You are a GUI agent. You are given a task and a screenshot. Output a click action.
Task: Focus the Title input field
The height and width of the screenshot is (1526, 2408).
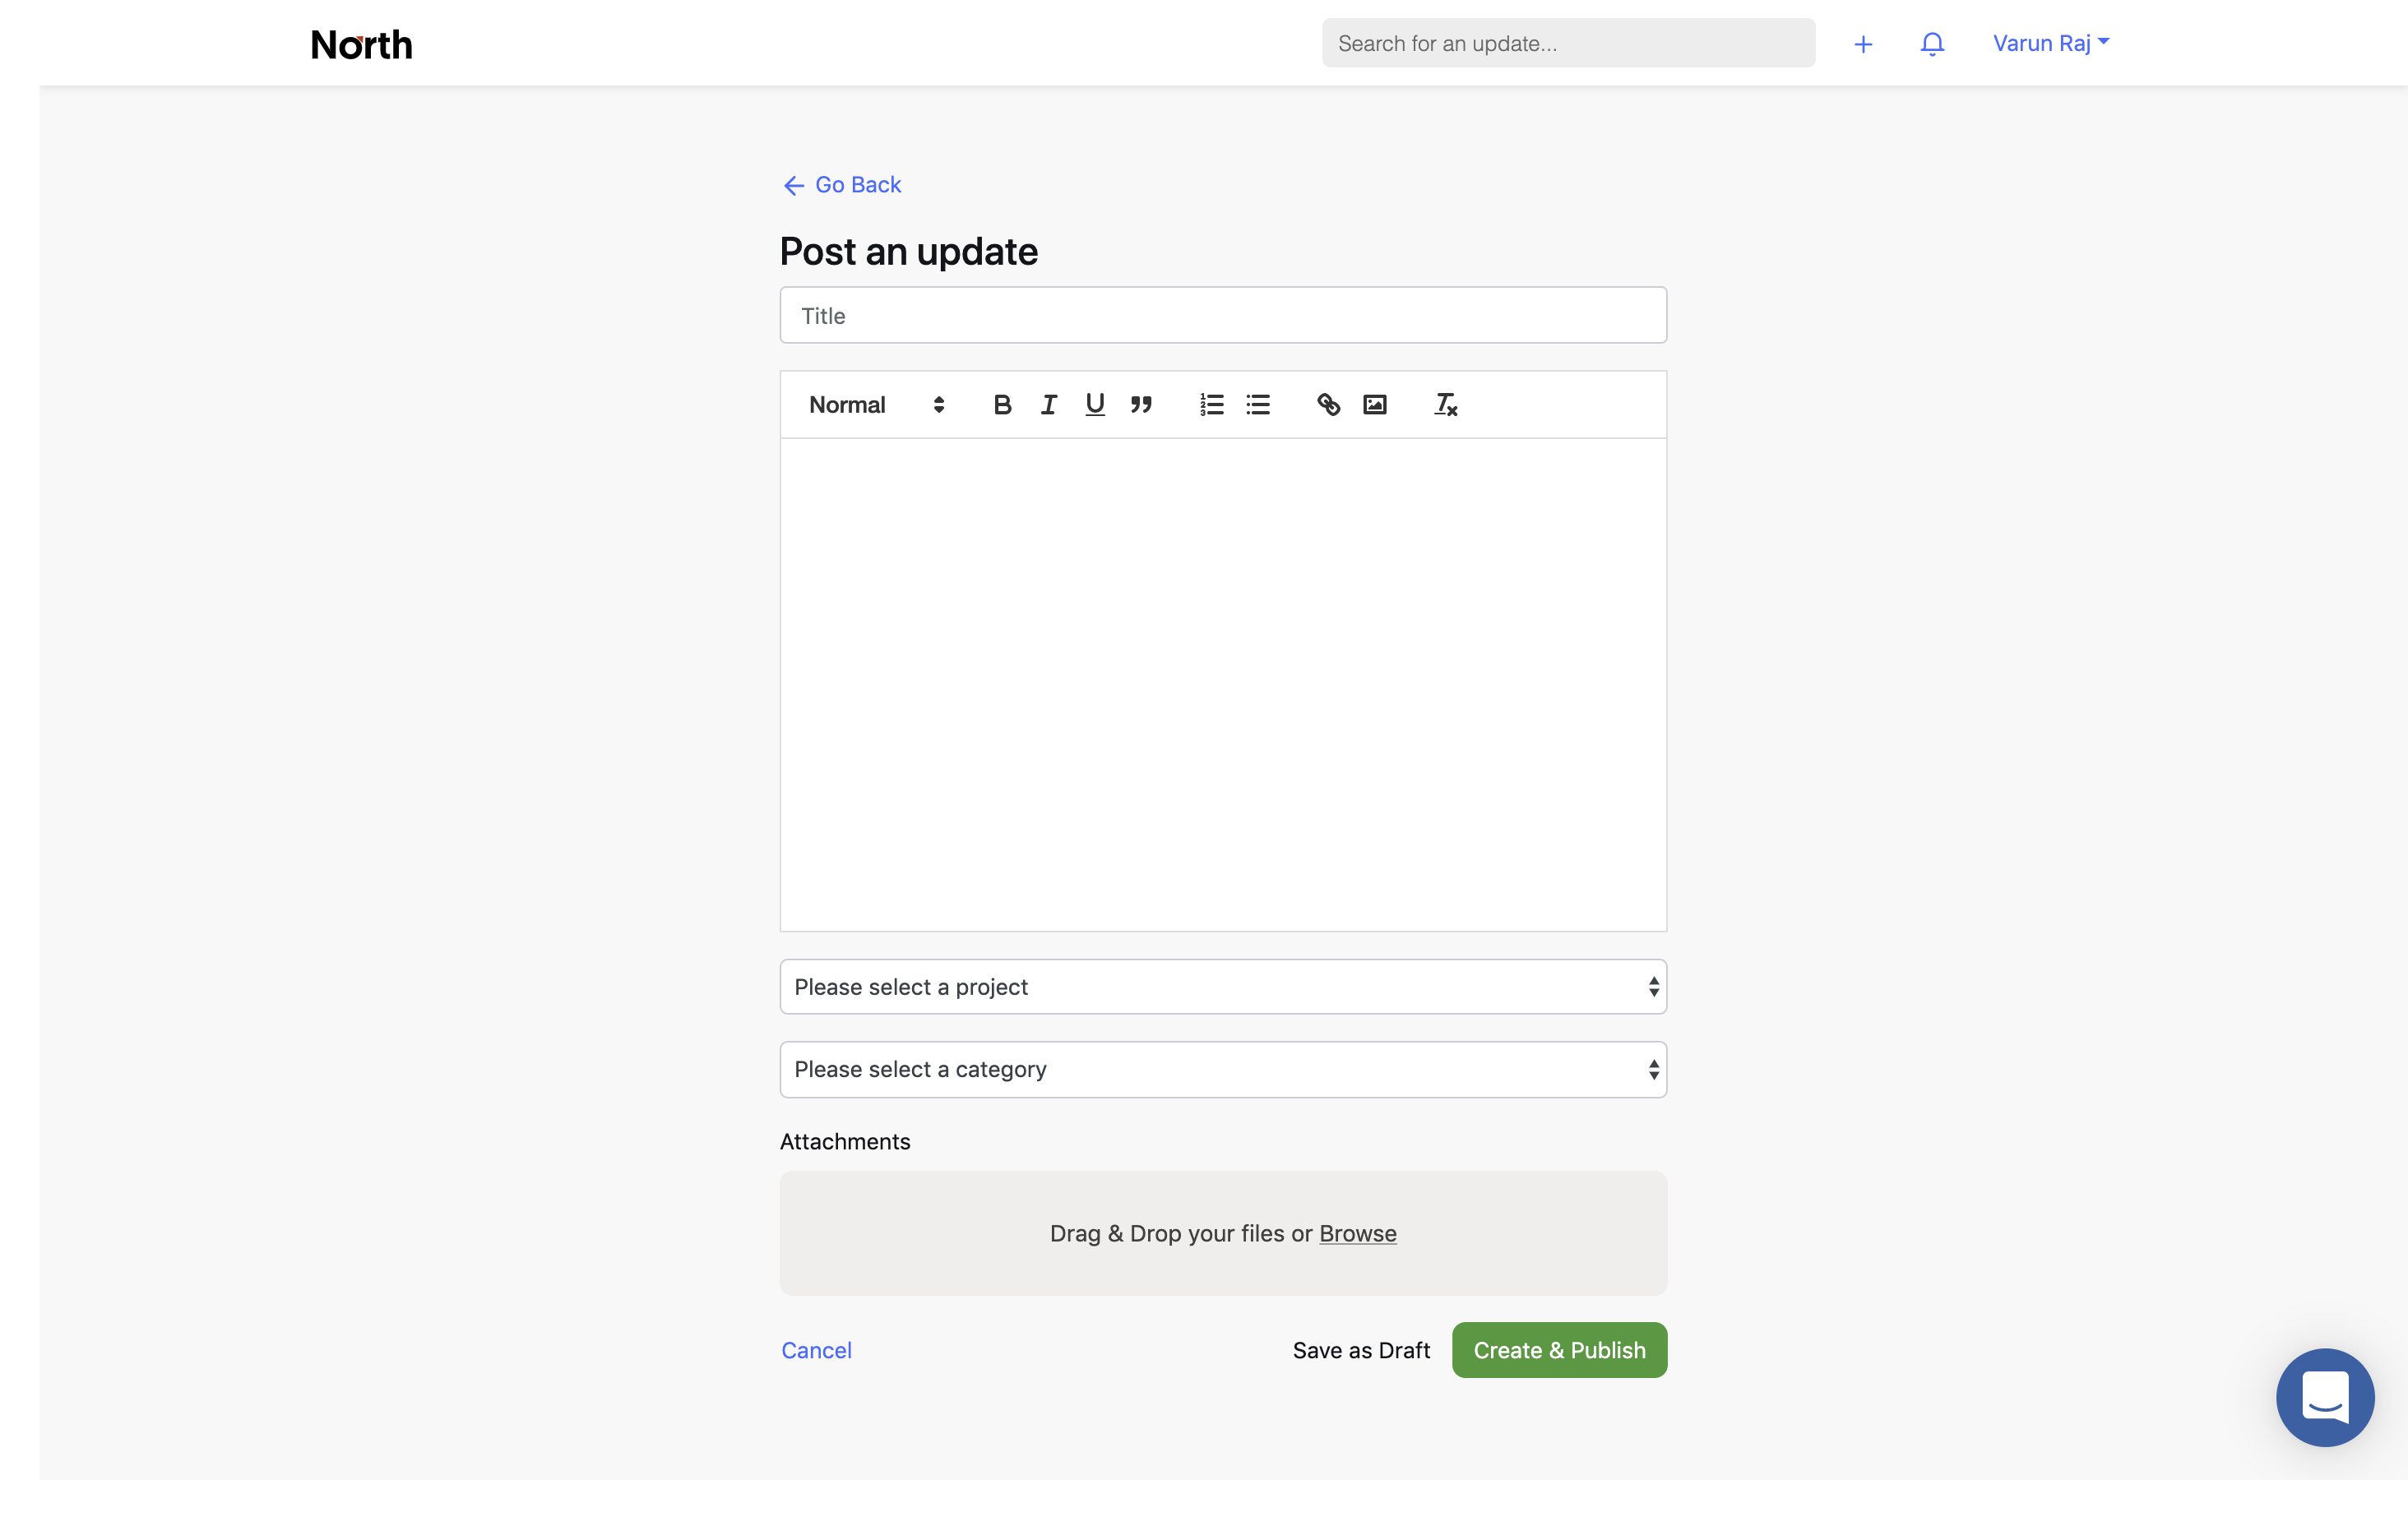[x=1223, y=315]
